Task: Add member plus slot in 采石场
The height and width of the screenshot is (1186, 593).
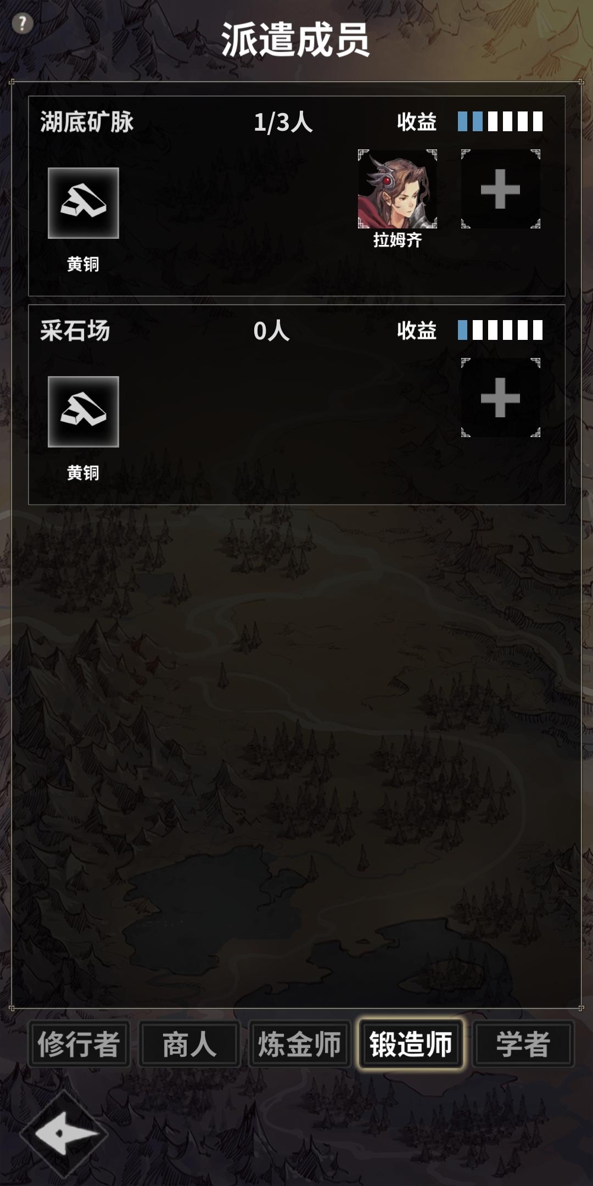Action: (500, 398)
